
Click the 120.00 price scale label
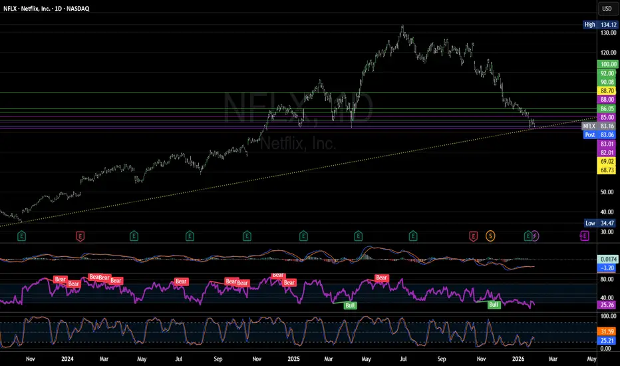[x=608, y=53]
